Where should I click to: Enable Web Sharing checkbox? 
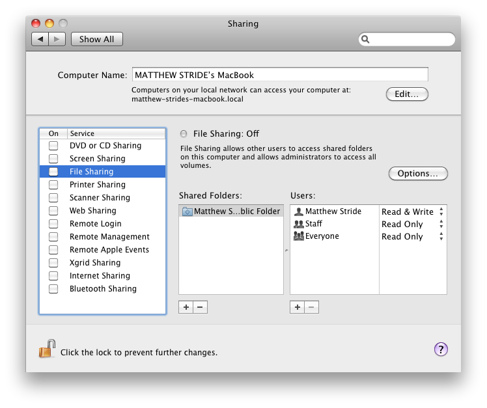click(x=53, y=211)
